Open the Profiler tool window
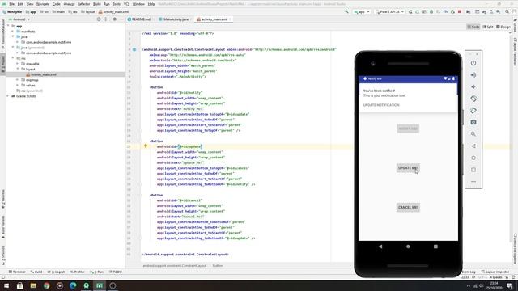Viewport: 518px width, 291px height. pos(77,272)
